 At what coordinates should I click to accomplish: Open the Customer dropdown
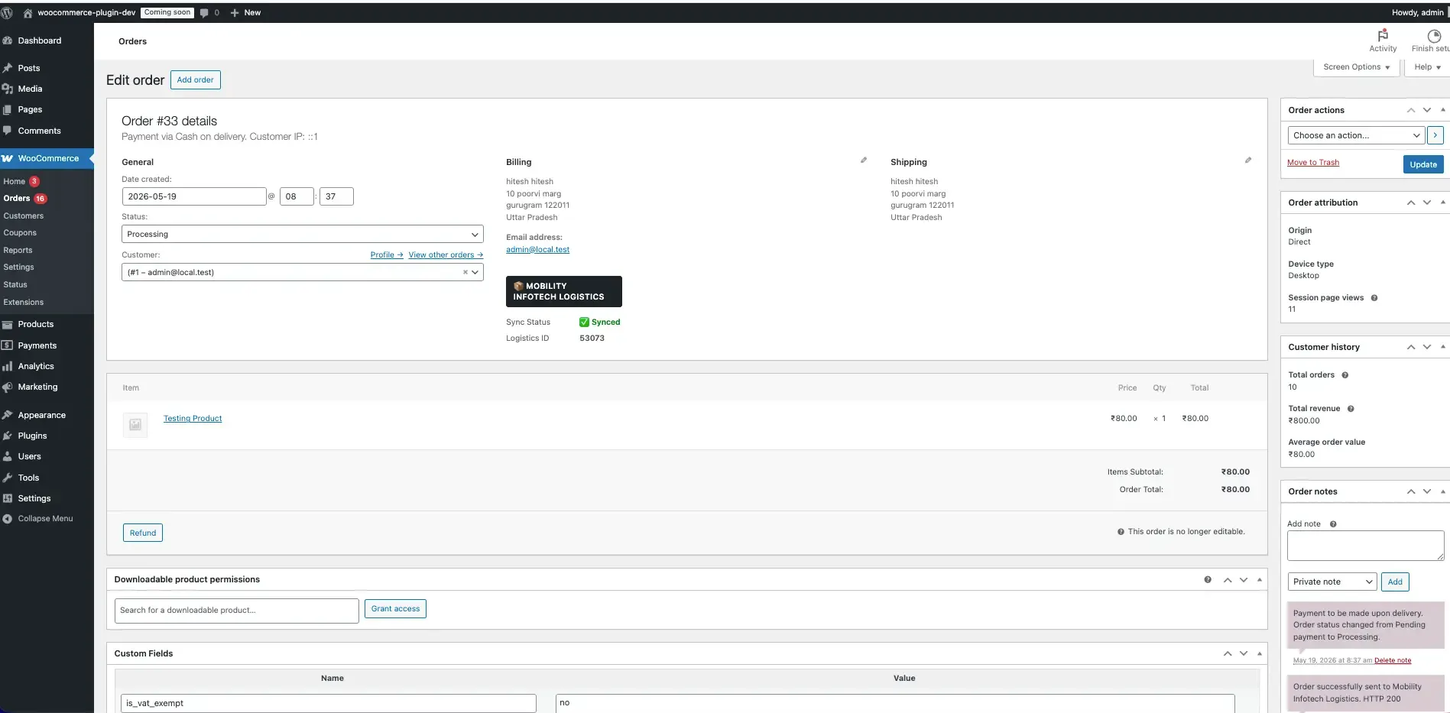(303, 272)
